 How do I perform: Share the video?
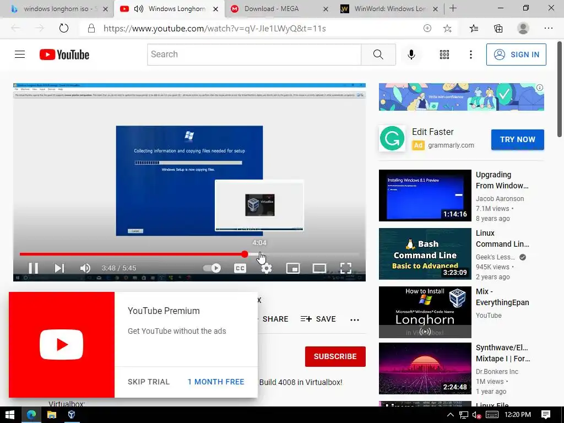275,319
